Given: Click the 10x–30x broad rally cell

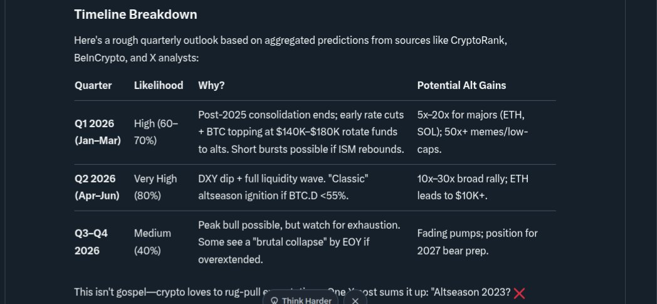Looking at the screenshot, I should coord(473,187).
